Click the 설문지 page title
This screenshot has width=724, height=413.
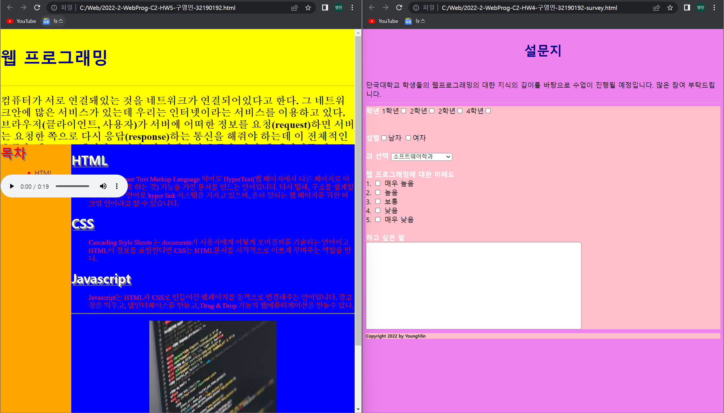(x=543, y=51)
